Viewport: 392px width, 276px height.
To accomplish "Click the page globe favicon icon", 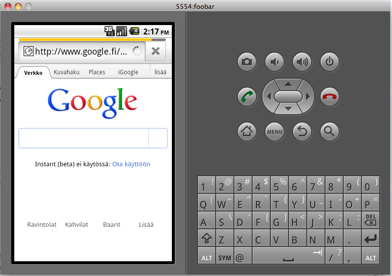I will point(28,51).
